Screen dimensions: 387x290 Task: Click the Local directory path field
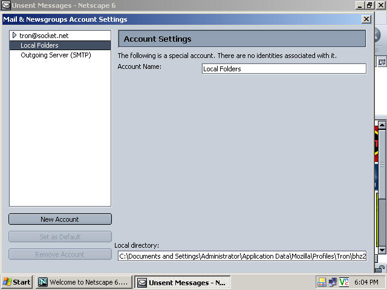[242, 256]
